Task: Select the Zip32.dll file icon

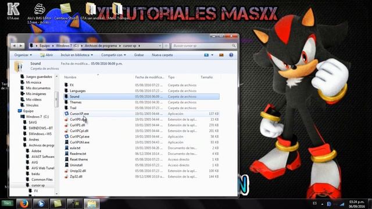Action: pos(67,176)
